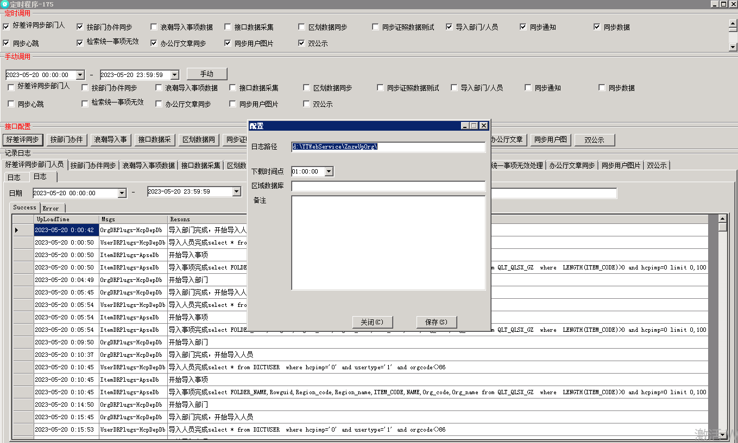Image resolution: width=738 pixels, height=443 pixels.
Task: Click the 按部门办件 config button
Action: [67, 140]
